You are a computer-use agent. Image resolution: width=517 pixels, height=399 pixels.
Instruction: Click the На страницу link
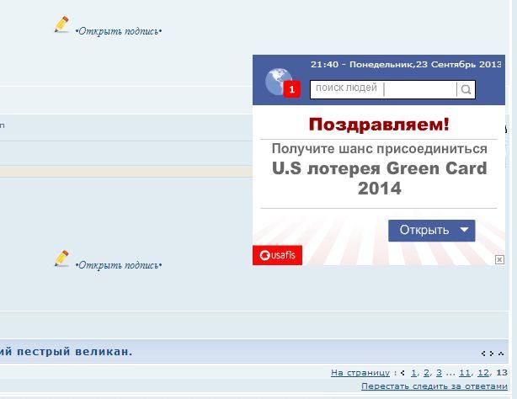tap(360, 373)
